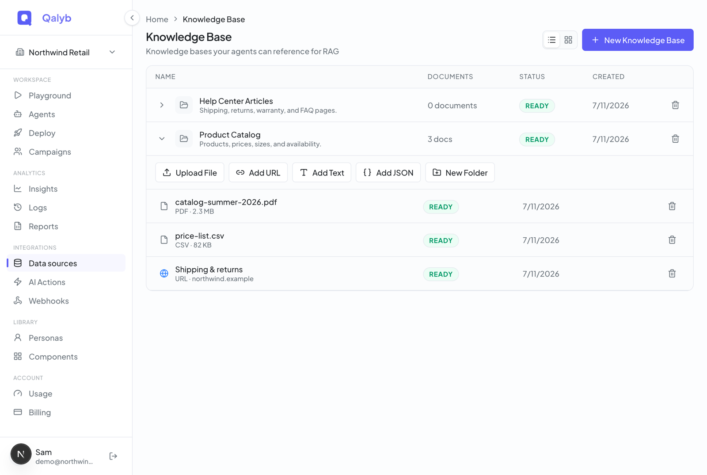This screenshot has height=475, width=707.
Task: Switch to grid view
Action: coord(568,40)
